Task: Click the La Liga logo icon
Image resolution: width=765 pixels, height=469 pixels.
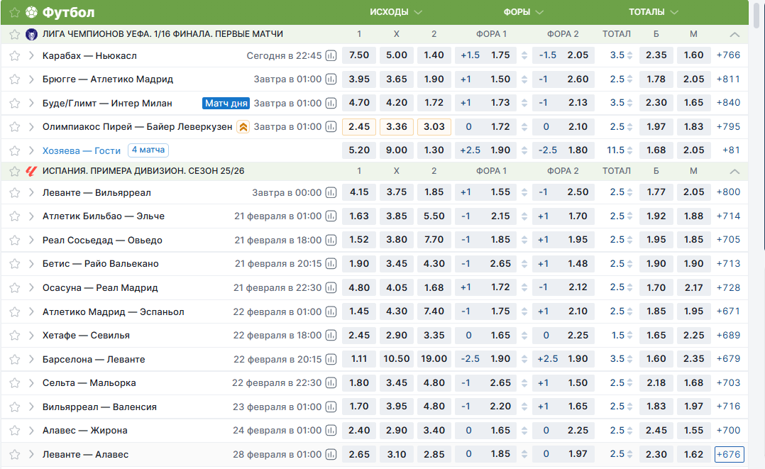Action: pyautogui.click(x=31, y=171)
